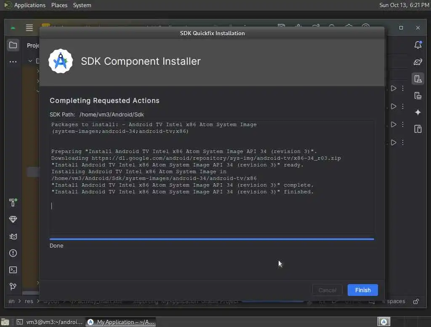Open the Gemini sparkle tool icon

[x=418, y=112]
